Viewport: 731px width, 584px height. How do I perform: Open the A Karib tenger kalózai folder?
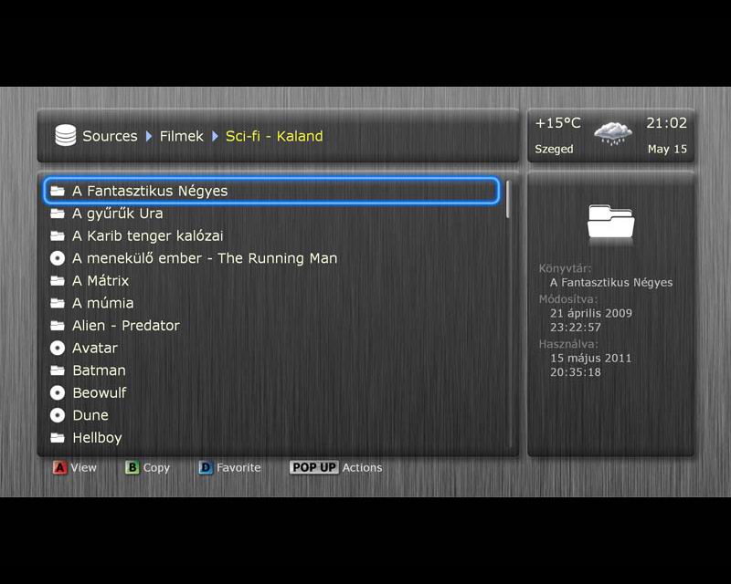tap(148, 235)
